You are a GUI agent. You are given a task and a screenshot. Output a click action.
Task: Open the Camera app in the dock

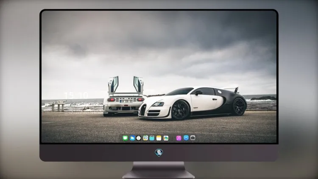pos(193,138)
